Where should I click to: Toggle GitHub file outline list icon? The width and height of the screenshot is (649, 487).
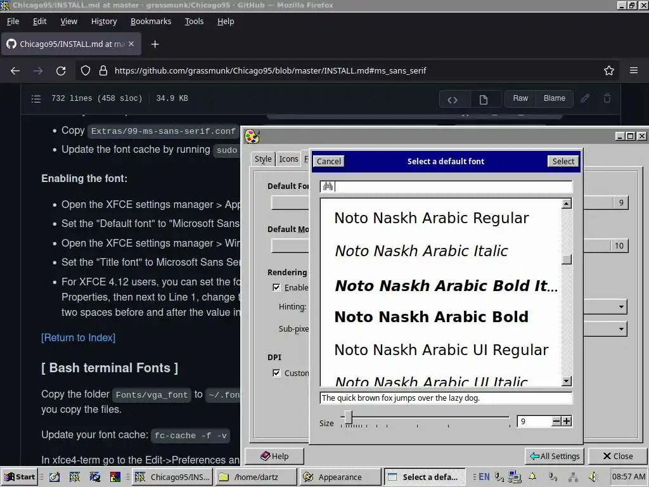click(x=36, y=98)
